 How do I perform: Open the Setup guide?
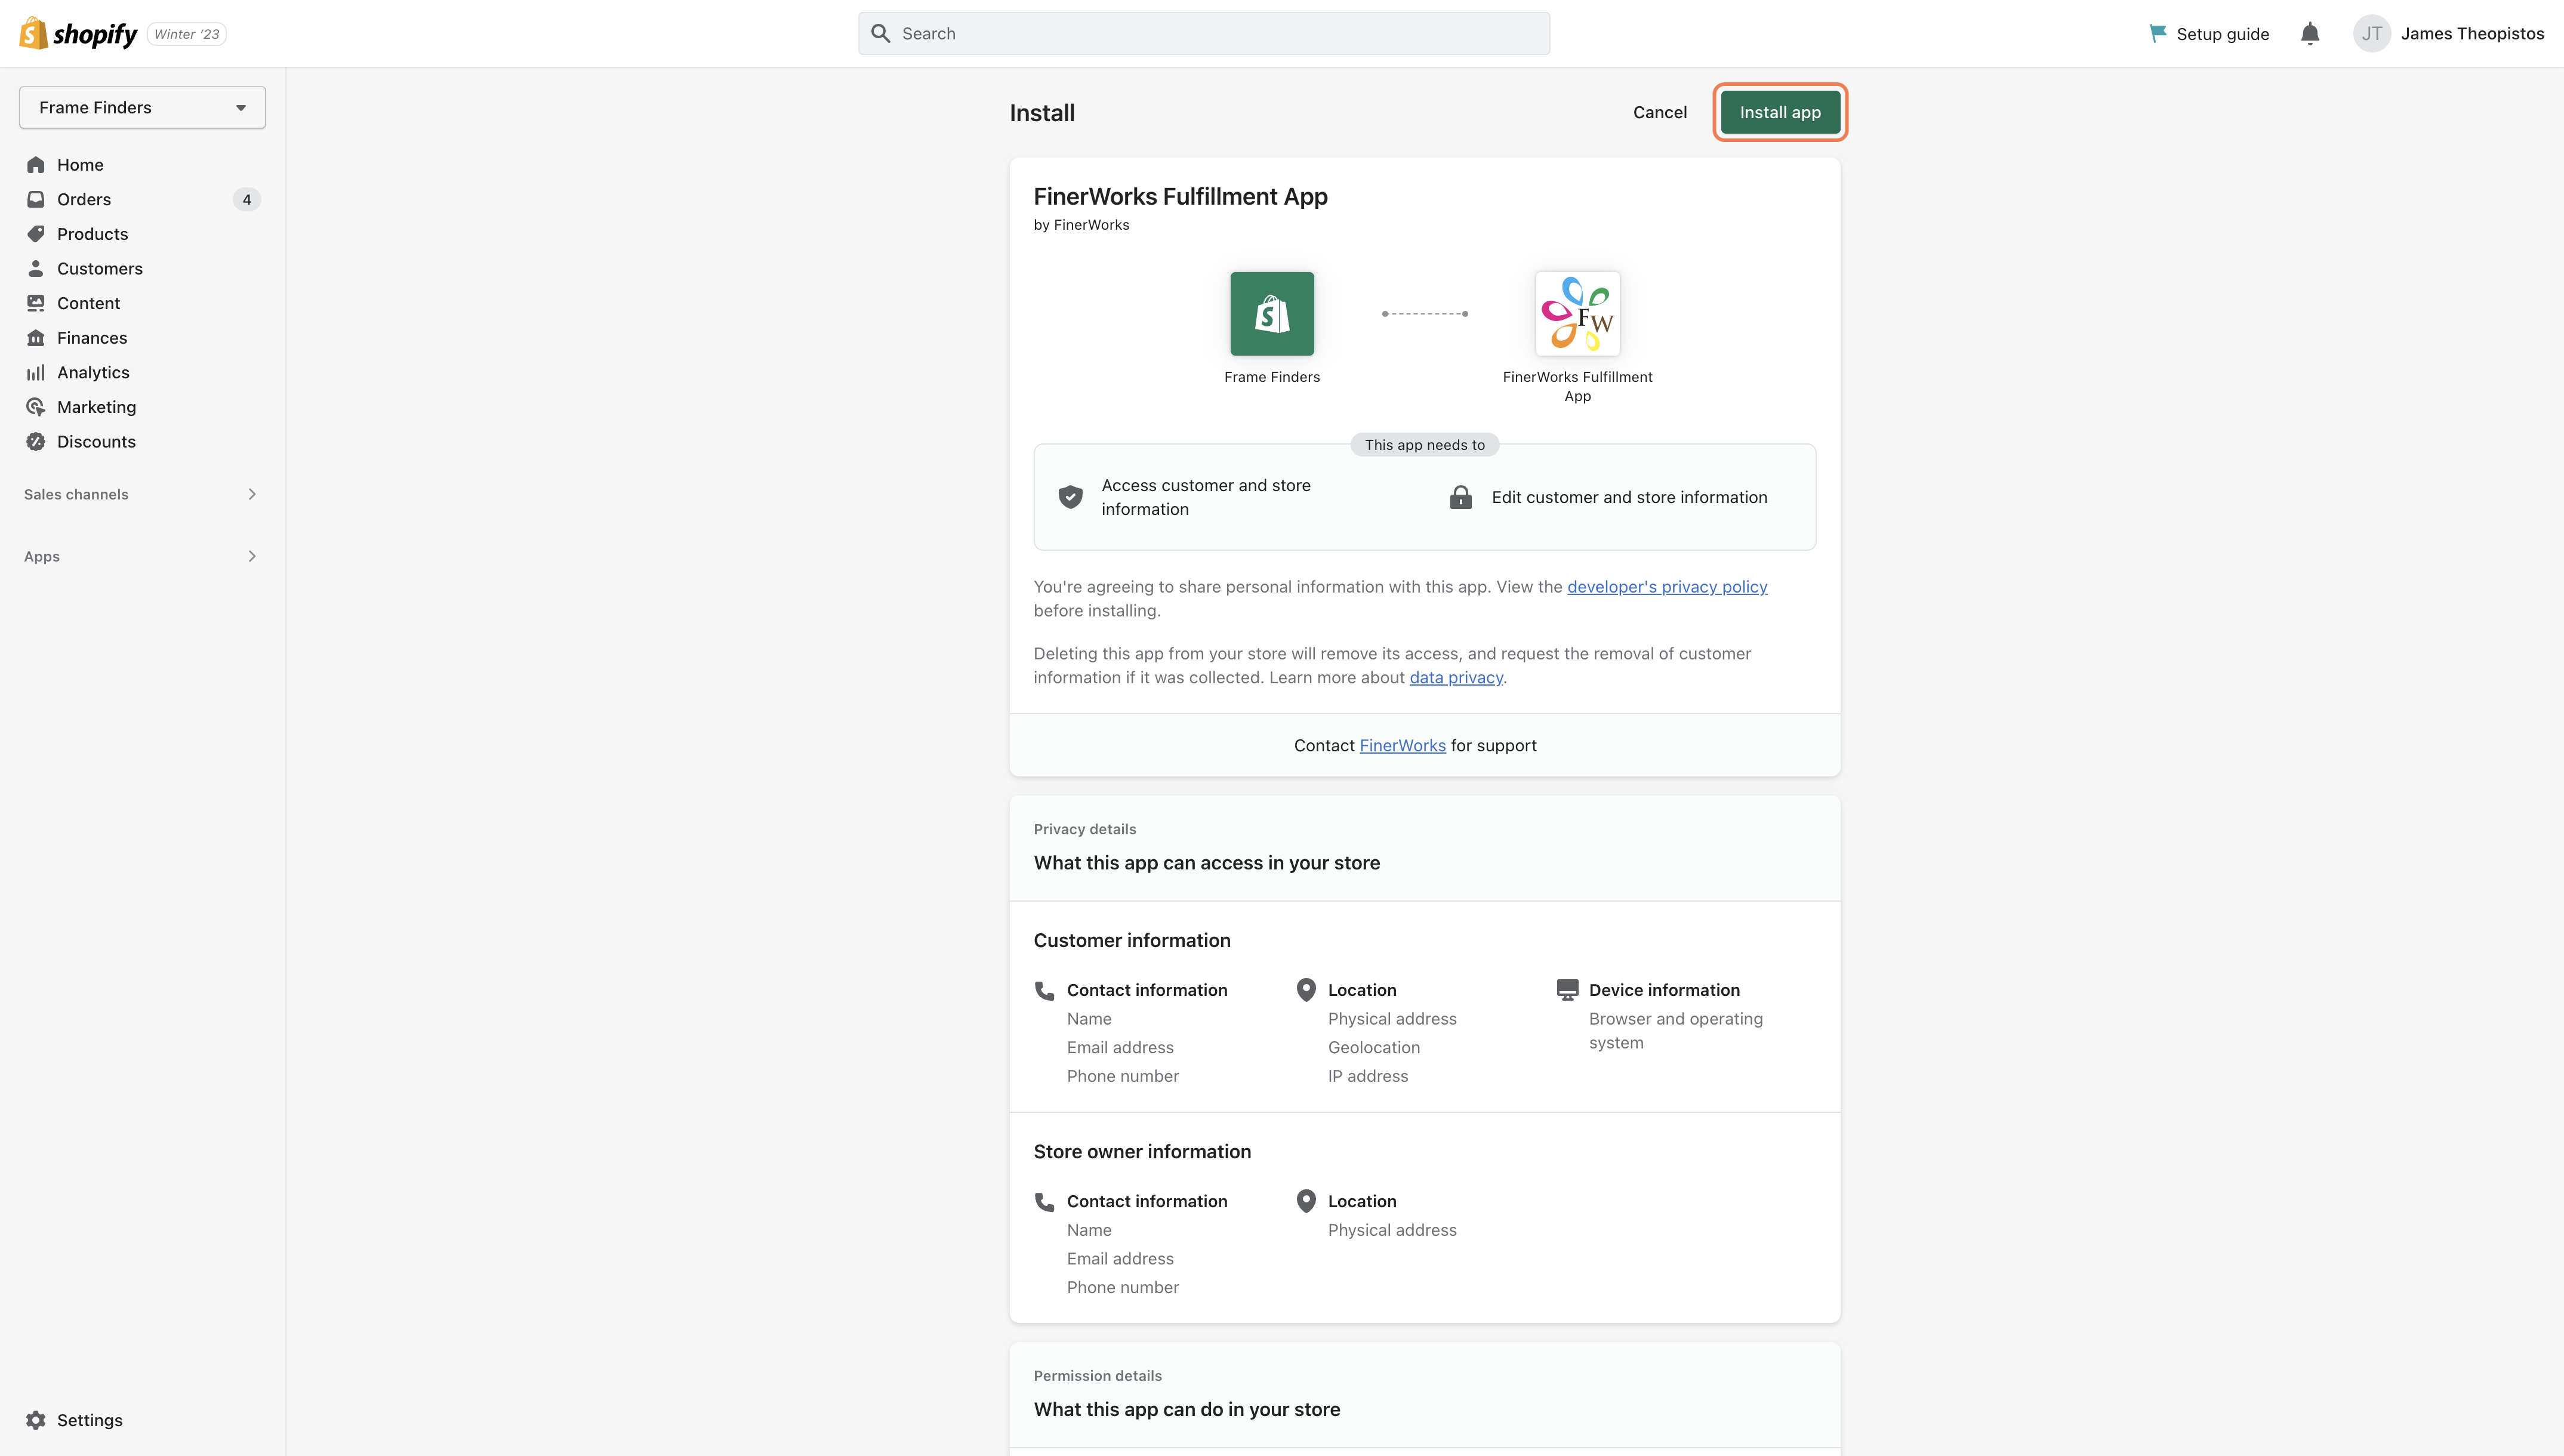2209,34
